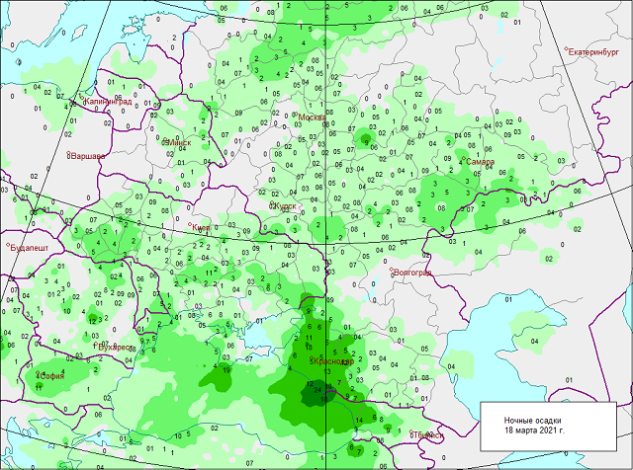Screen dimensions: 633x470
Task: Click the Бухарест city label
Action: click(118, 348)
